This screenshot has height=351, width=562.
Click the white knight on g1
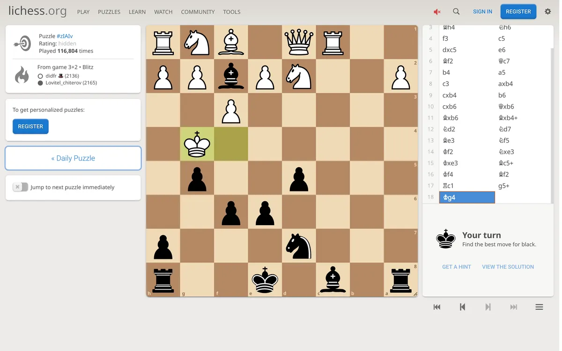[197, 42]
